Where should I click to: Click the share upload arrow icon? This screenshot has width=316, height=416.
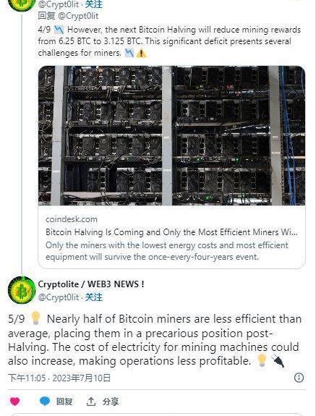point(90,402)
